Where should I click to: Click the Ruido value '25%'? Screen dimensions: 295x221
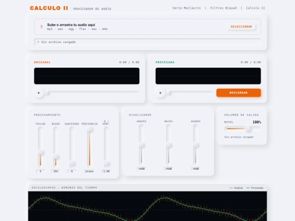56,171
